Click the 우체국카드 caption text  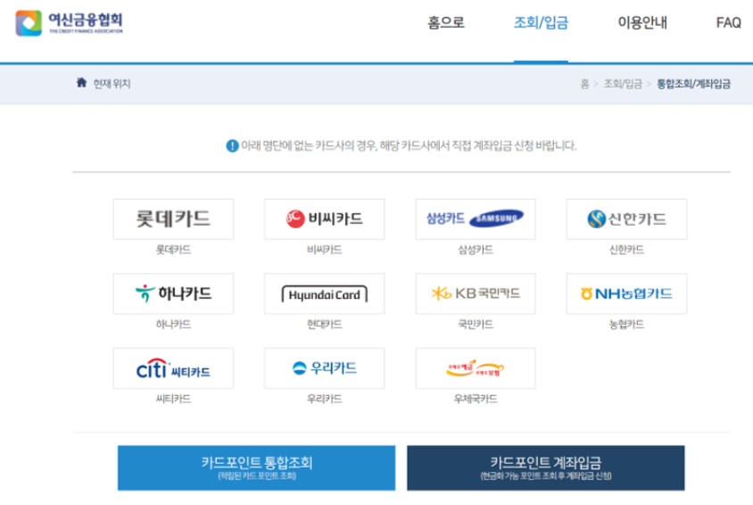(476, 399)
